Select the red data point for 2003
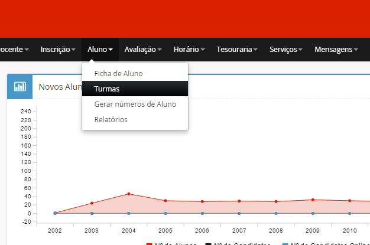 point(92,203)
